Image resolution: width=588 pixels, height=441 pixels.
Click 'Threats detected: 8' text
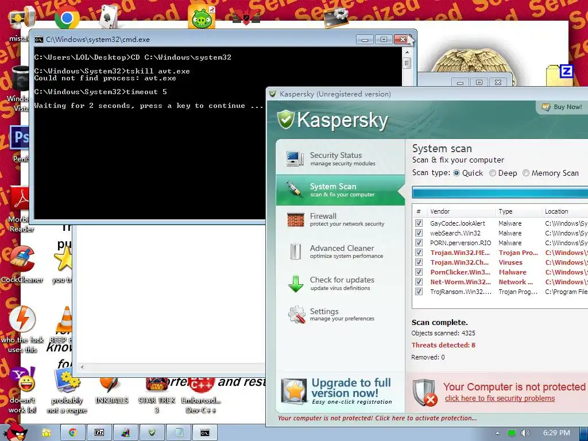(x=443, y=345)
